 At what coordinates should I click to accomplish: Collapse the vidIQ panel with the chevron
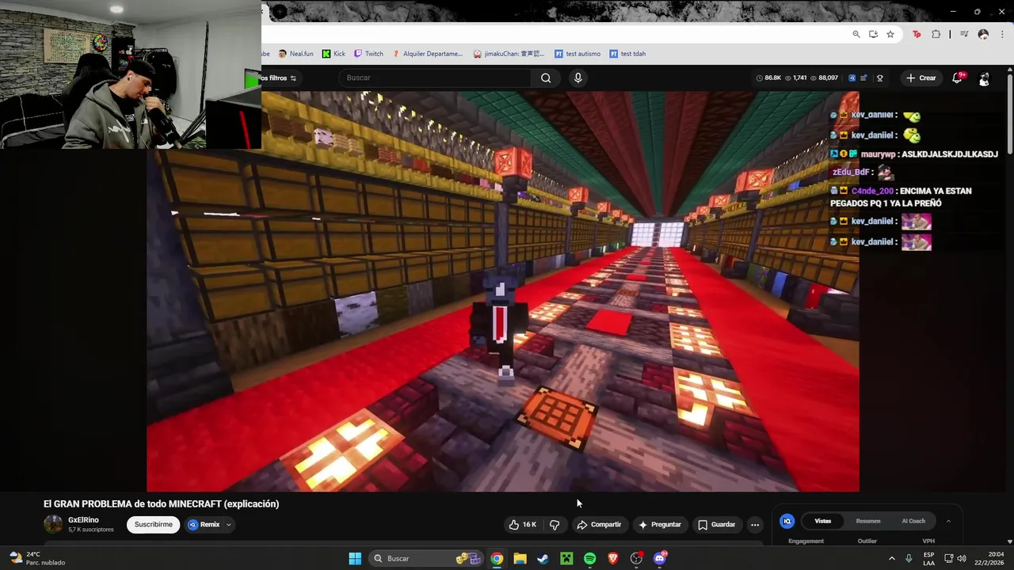point(948,521)
